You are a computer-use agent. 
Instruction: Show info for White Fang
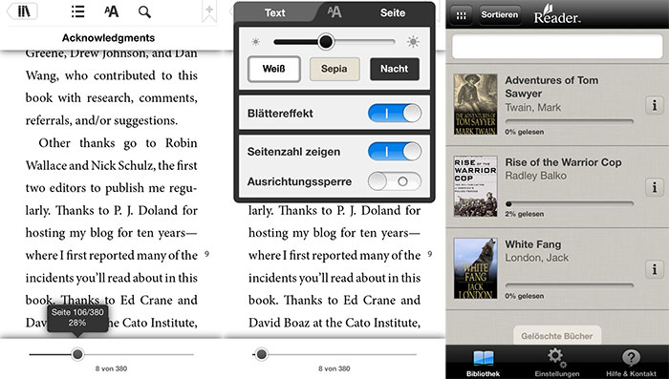point(655,269)
